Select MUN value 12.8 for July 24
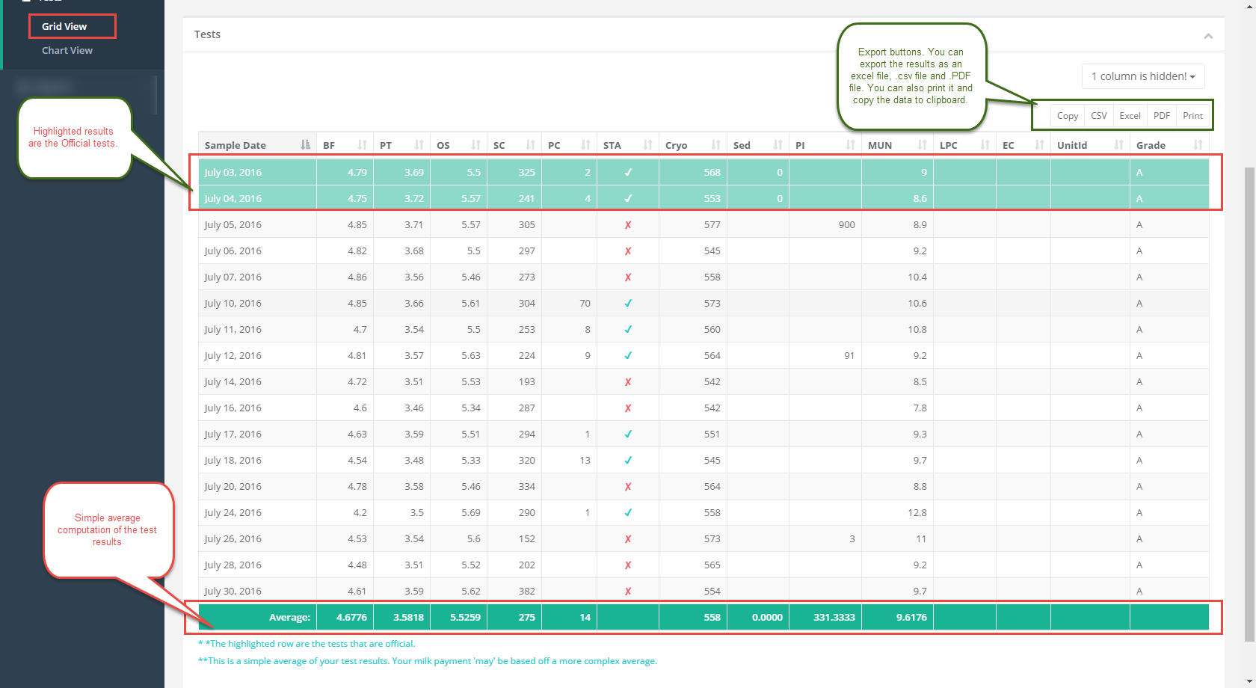The height and width of the screenshot is (688, 1256). click(917, 512)
